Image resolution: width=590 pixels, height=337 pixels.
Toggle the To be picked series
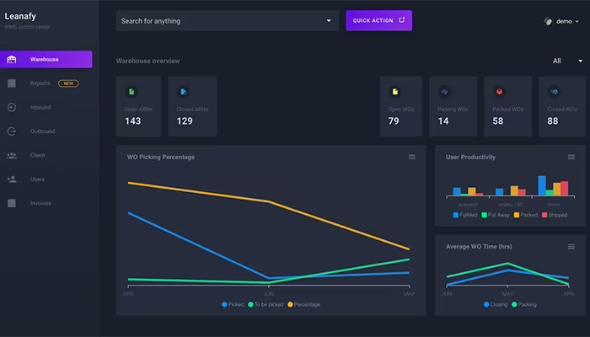coord(265,305)
